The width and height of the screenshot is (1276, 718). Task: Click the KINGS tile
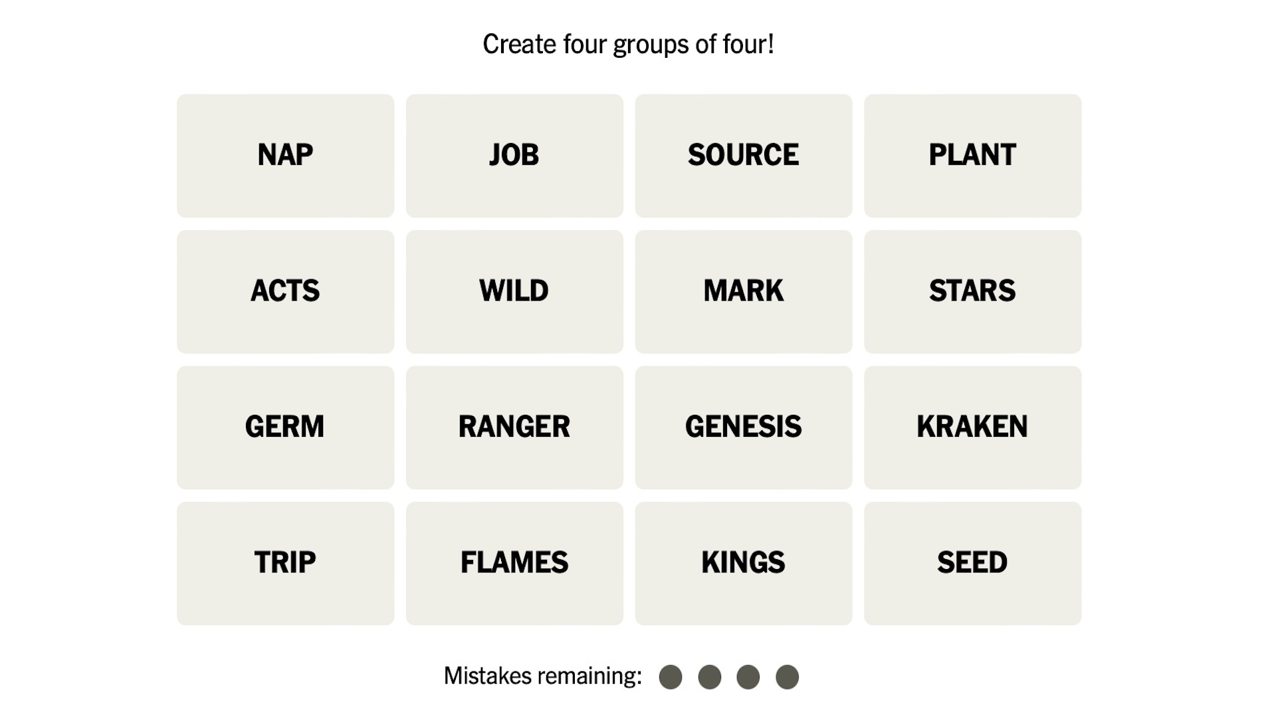(x=743, y=562)
